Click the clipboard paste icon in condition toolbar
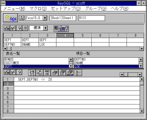Screen dimensions: 147x120 point(40,73)
